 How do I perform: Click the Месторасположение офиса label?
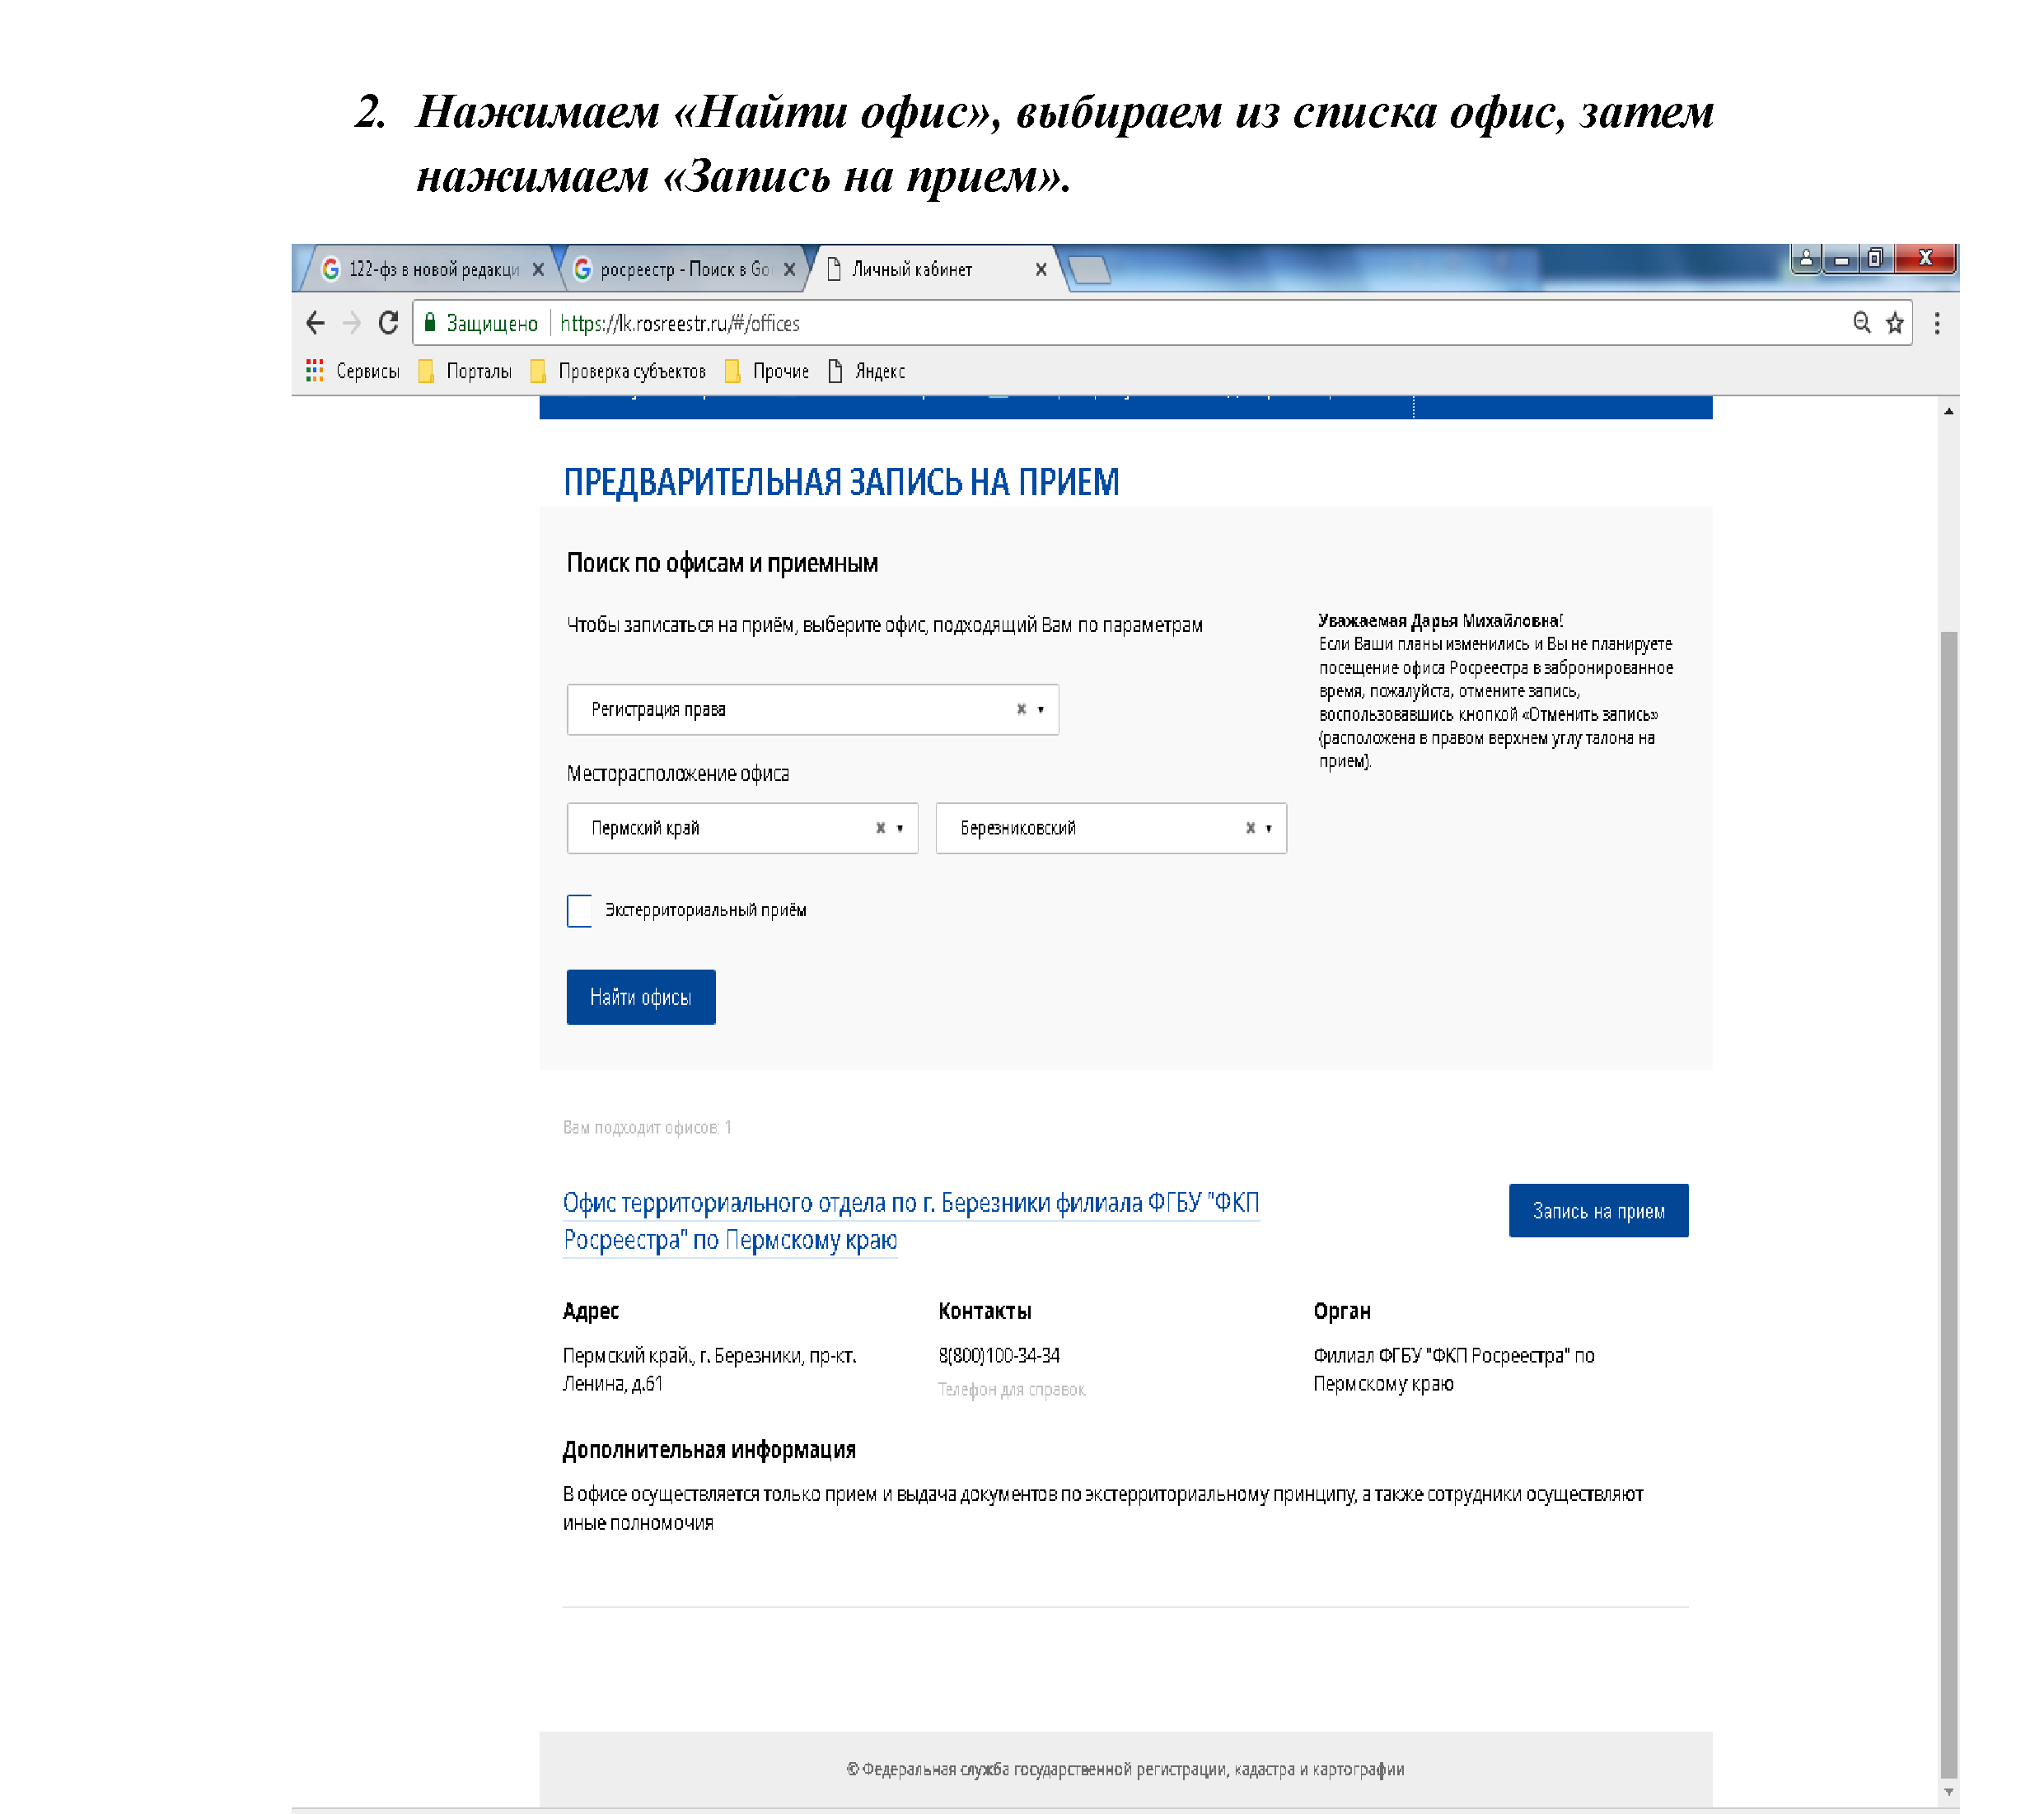677,773
